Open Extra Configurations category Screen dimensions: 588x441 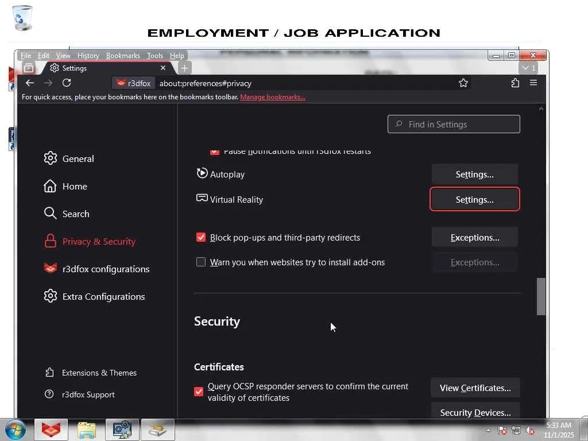point(95,297)
